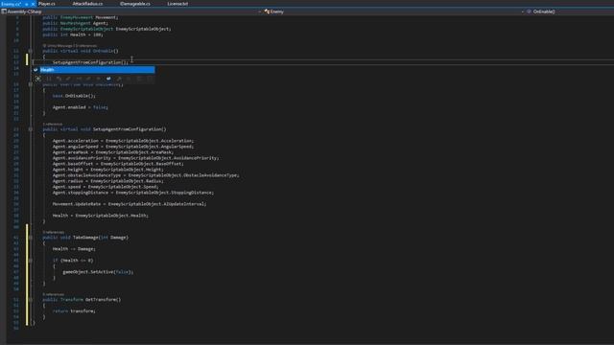
Task: Open the License.txt tab
Action: coord(177,4)
